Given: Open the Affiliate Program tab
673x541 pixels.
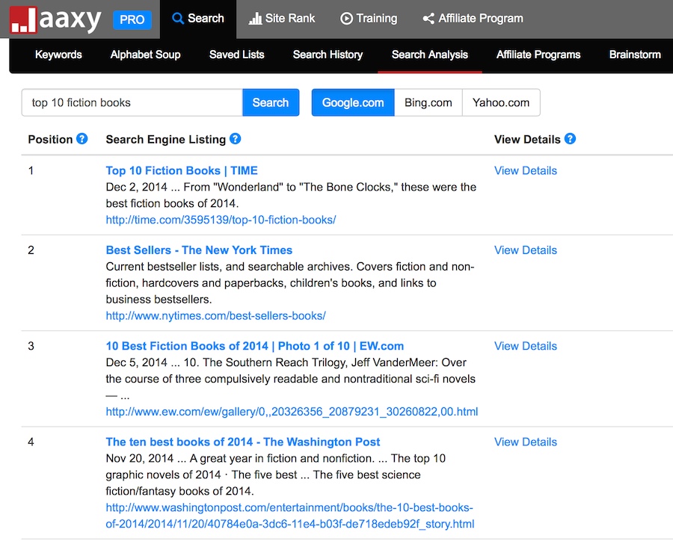Looking at the screenshot, I should pyautogui.click(x=473, y=19).
